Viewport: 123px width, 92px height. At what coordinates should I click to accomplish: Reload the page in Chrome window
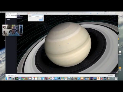point(10,15)
